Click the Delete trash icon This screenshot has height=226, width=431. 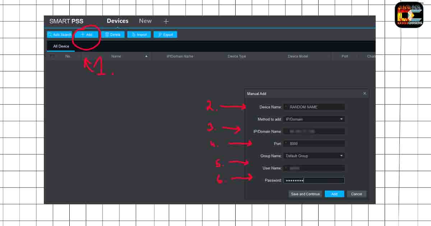pos(107,35)
